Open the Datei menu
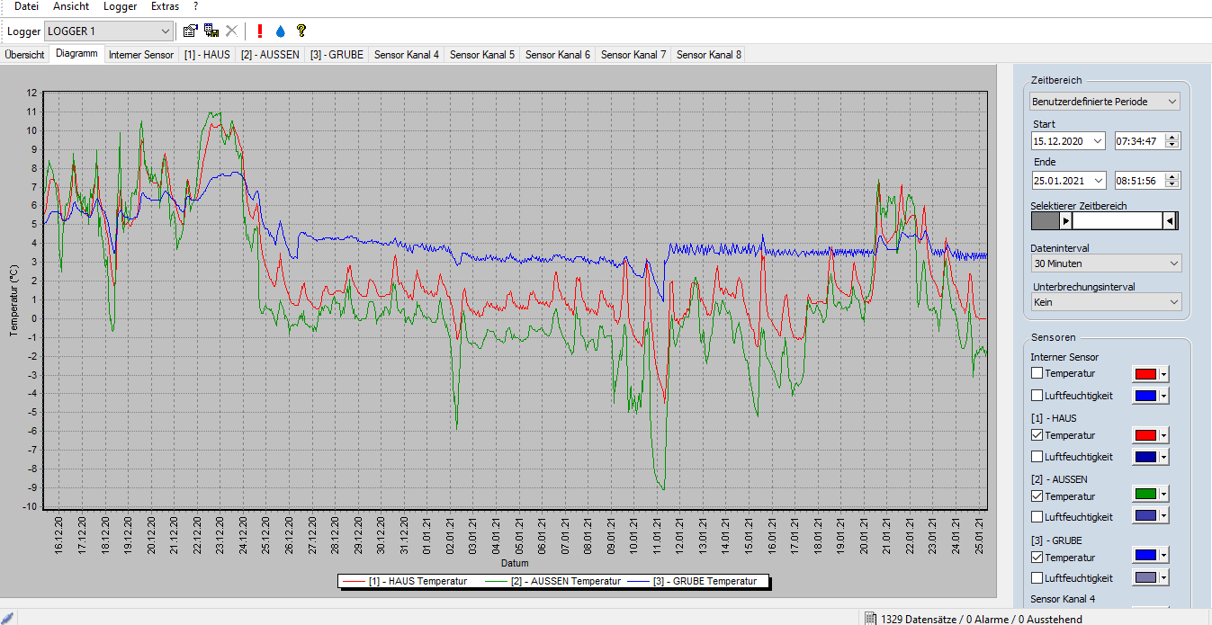This screenshot has height=625, width=1212. coord(27,6)
